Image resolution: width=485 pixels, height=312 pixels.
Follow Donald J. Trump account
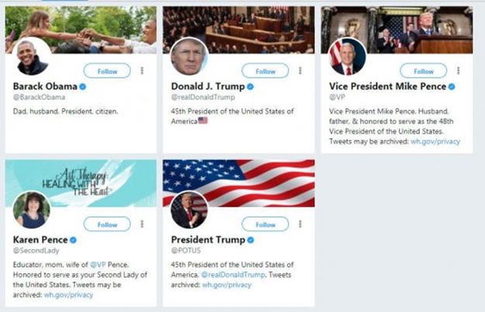click(x=265, y=71)
